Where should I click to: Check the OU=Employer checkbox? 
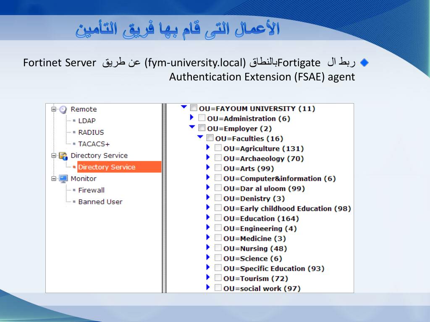click(x=202, y=127)
